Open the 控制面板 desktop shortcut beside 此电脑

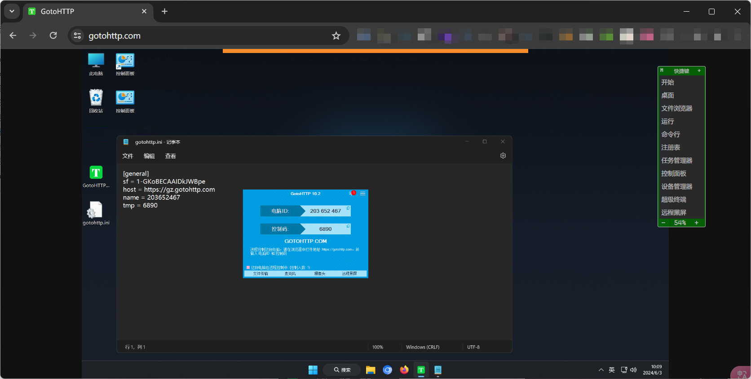(125, 64)
